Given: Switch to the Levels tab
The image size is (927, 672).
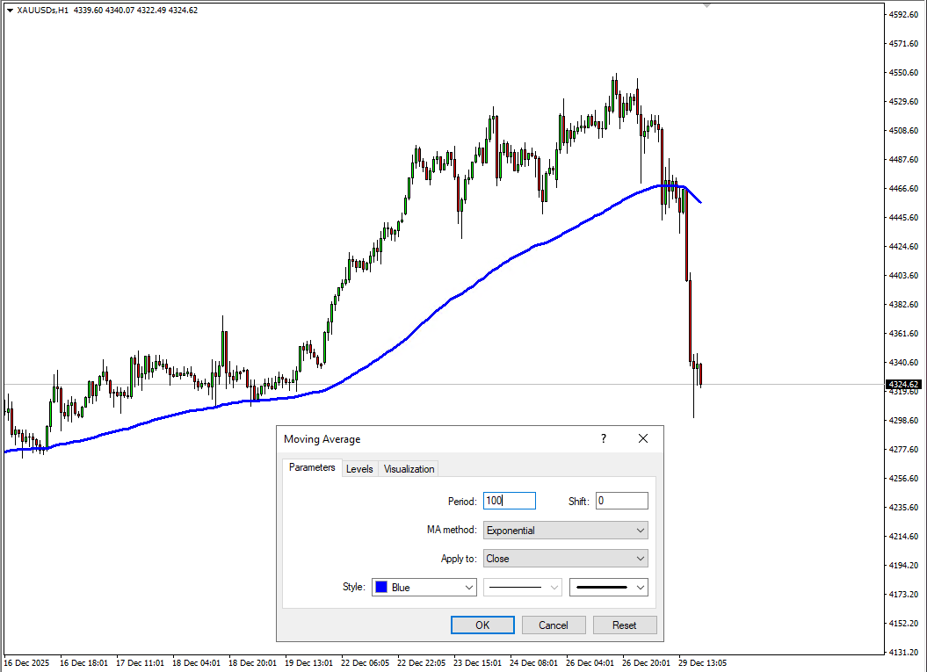Looking at the screenshot, I should 359,469.
